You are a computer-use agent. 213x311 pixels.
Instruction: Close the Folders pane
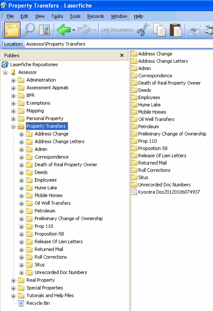122,55
